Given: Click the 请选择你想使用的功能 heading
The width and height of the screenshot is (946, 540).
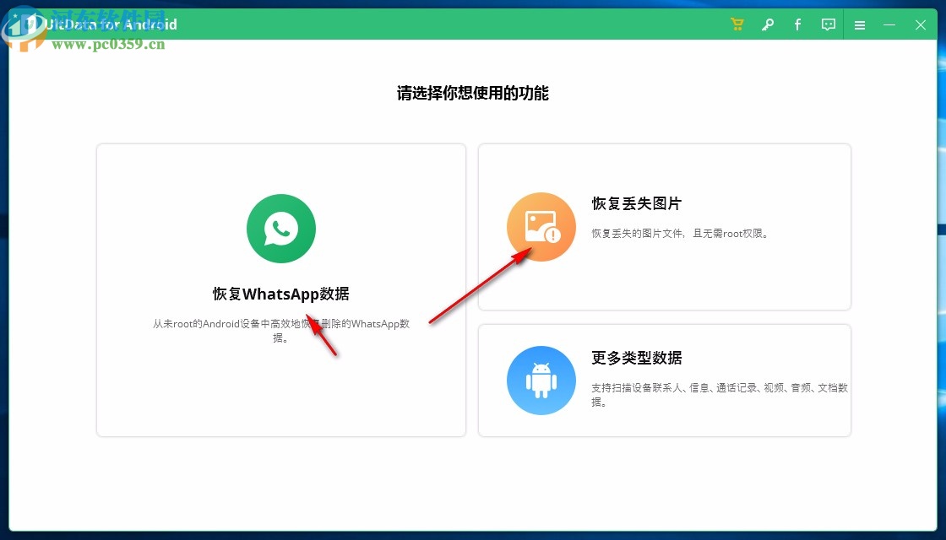Looking at the screenshot, I should pos(473,94).
